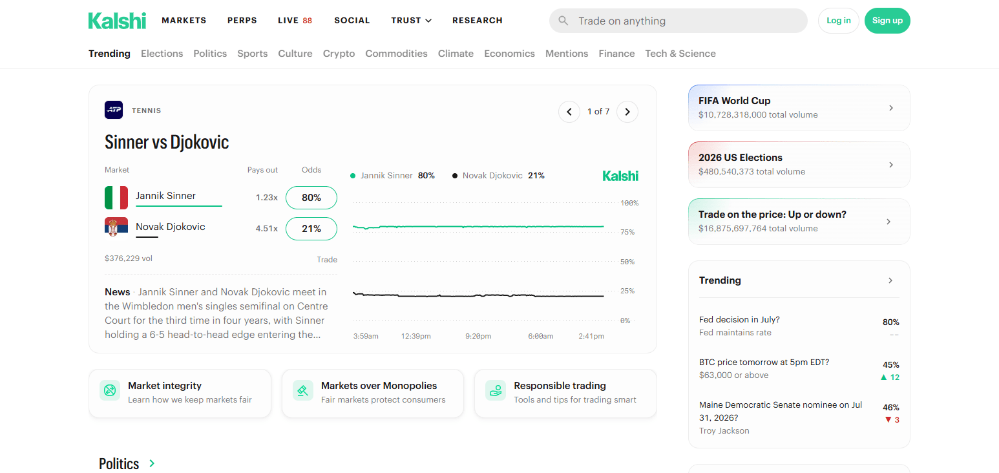Click the Markets over Monopolies gavel icon
The width and height of the screenshot is (999, 473).
303,390
